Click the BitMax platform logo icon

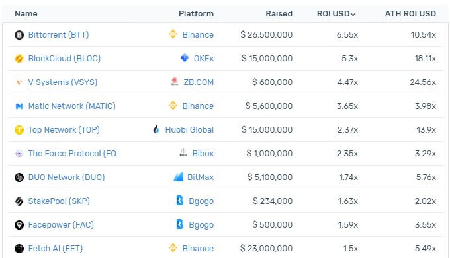[178, 177]
